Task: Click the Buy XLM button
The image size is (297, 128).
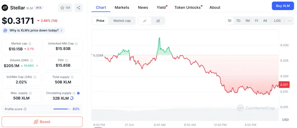Action: [283, 6]
